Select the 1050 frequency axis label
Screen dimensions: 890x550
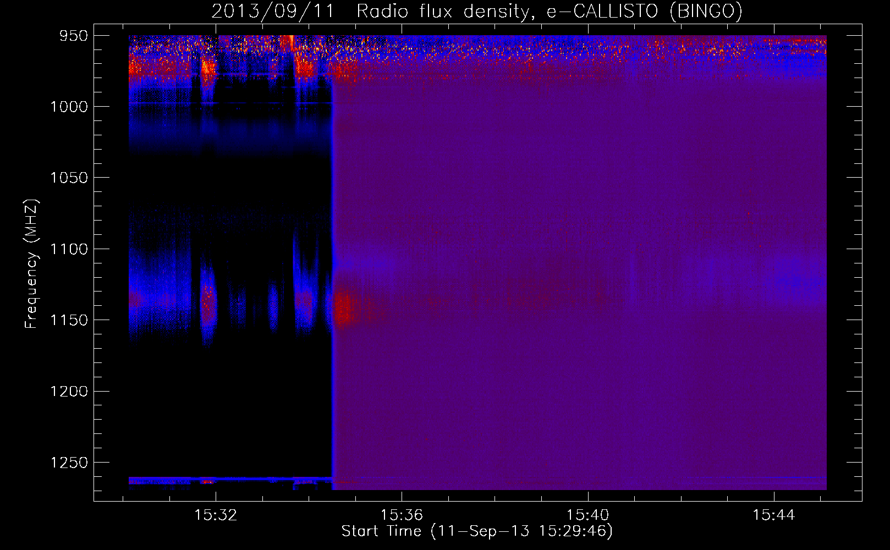[69, 178]
